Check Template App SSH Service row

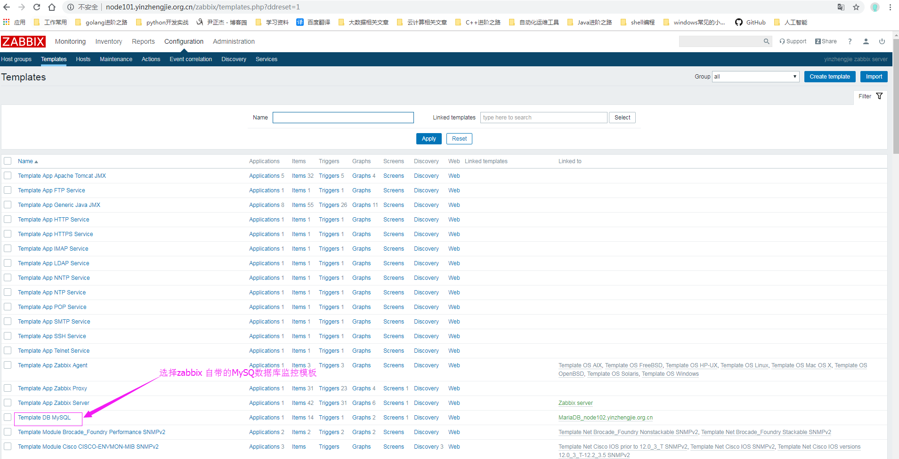point(8,336)
